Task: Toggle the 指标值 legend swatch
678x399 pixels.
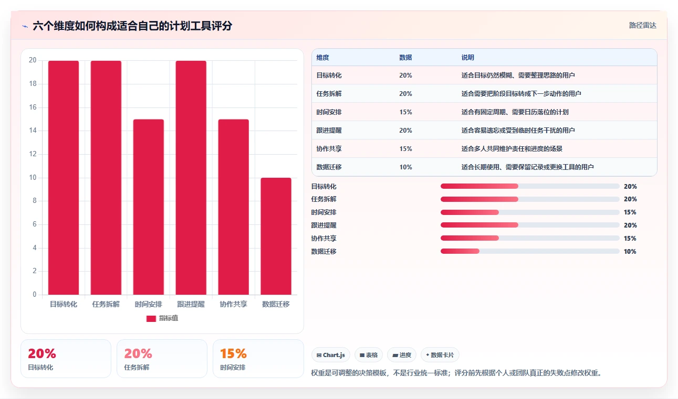Action: click(151, 319)
